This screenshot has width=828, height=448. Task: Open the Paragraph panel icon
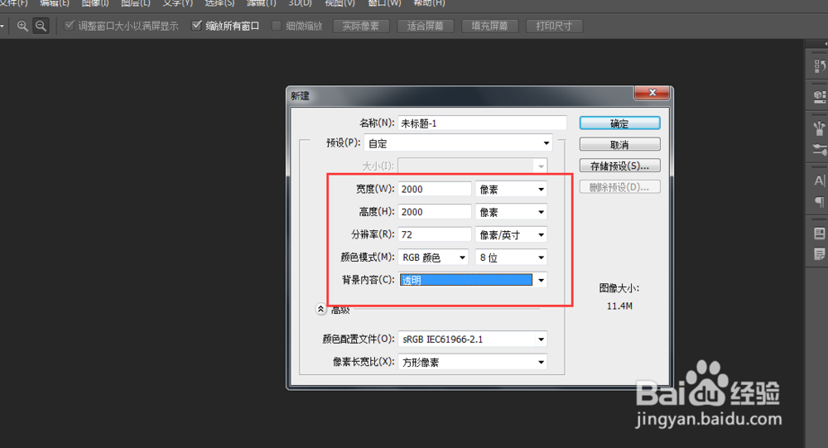click(819, 202)
